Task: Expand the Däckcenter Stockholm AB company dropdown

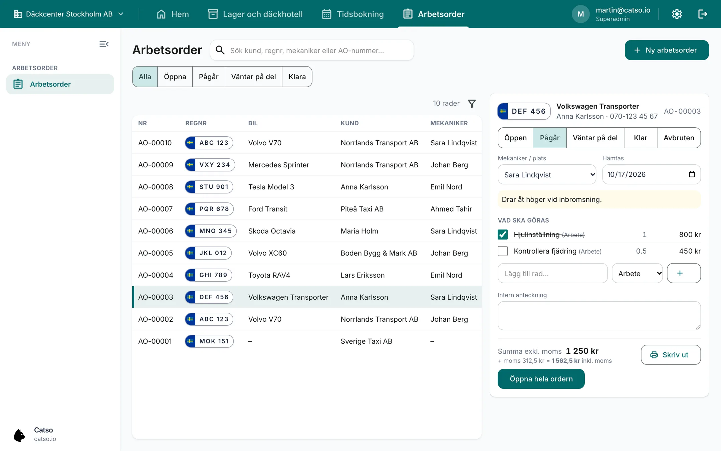Action: click(68, 14)
